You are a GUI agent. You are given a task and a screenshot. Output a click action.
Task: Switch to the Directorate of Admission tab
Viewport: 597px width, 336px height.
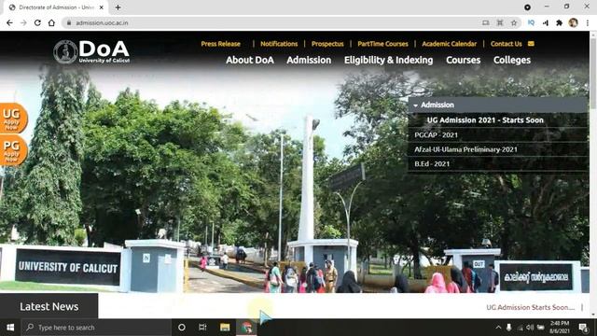pyautogui.click(x=56, y=7)
